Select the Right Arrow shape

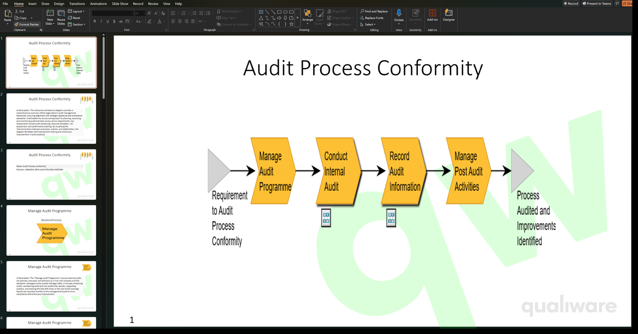coord(279,18)
